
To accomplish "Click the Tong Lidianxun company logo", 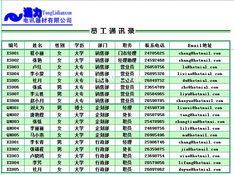I will (x=37, y=16).
